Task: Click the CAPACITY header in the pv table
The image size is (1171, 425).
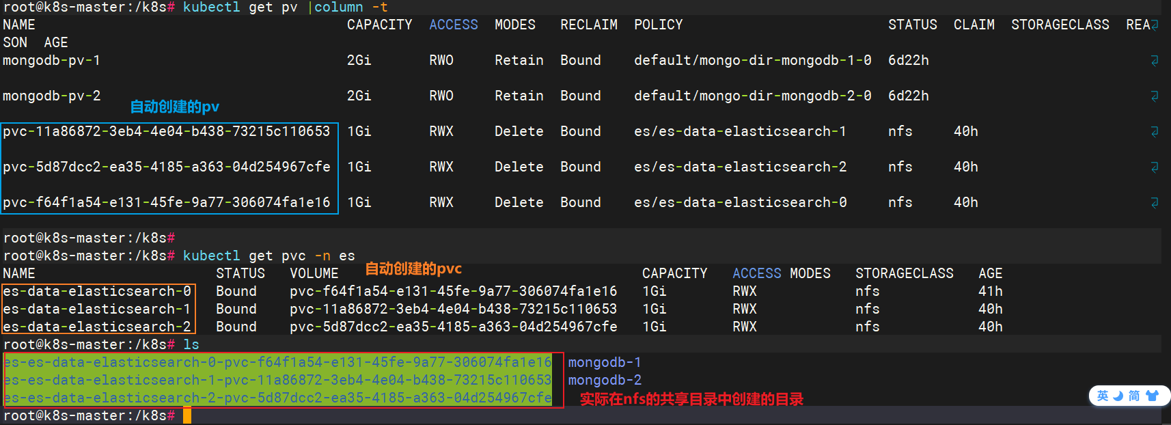Action: coord(380,25)
